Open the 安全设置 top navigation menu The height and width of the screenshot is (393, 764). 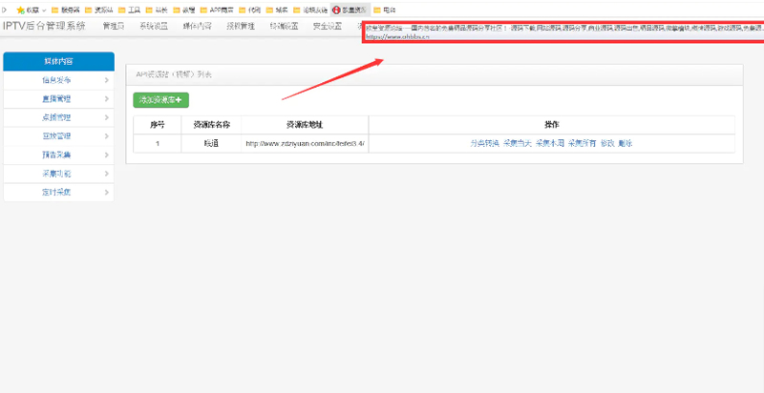[x=328, y=26]
